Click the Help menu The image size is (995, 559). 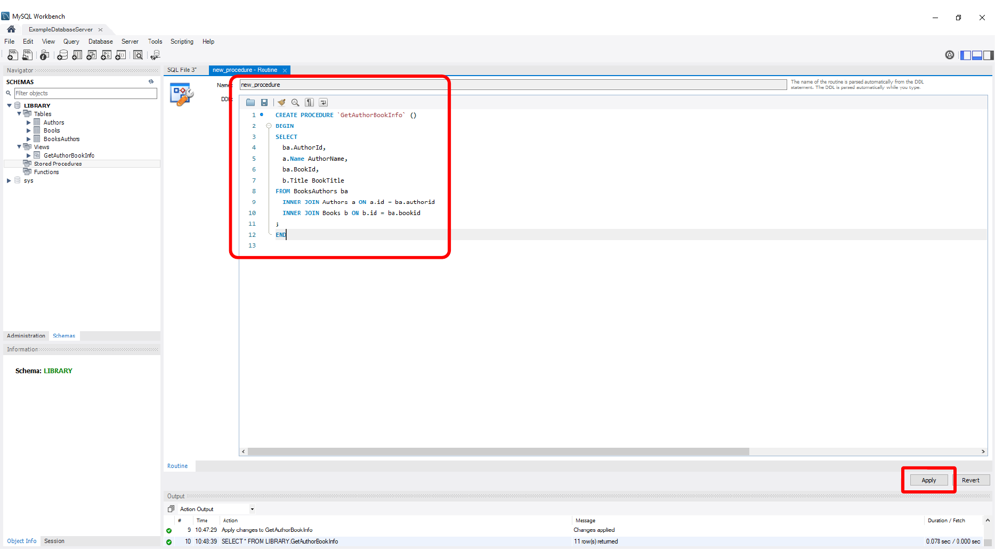(208, 42)
